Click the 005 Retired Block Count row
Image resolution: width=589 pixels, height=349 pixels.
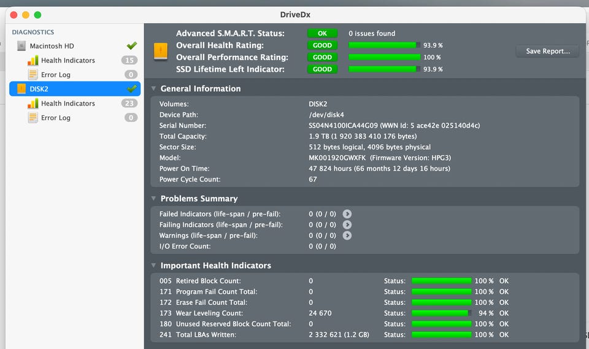pos(364,281)
